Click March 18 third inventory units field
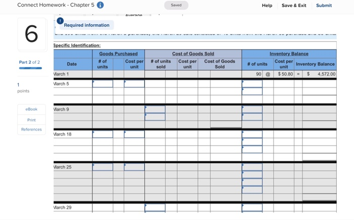Viewport: 354px width, 220px height. tap(252, 149)
